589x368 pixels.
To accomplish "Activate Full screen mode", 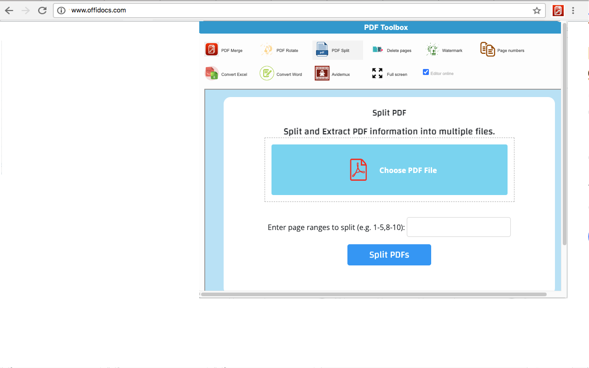I will click(389, 73).
